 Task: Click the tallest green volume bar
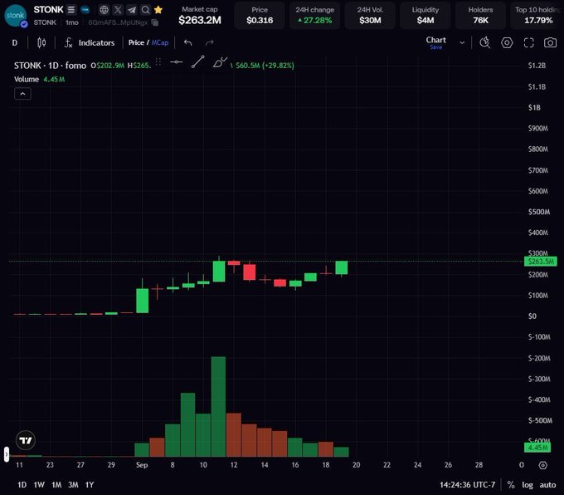click(218, 407)
